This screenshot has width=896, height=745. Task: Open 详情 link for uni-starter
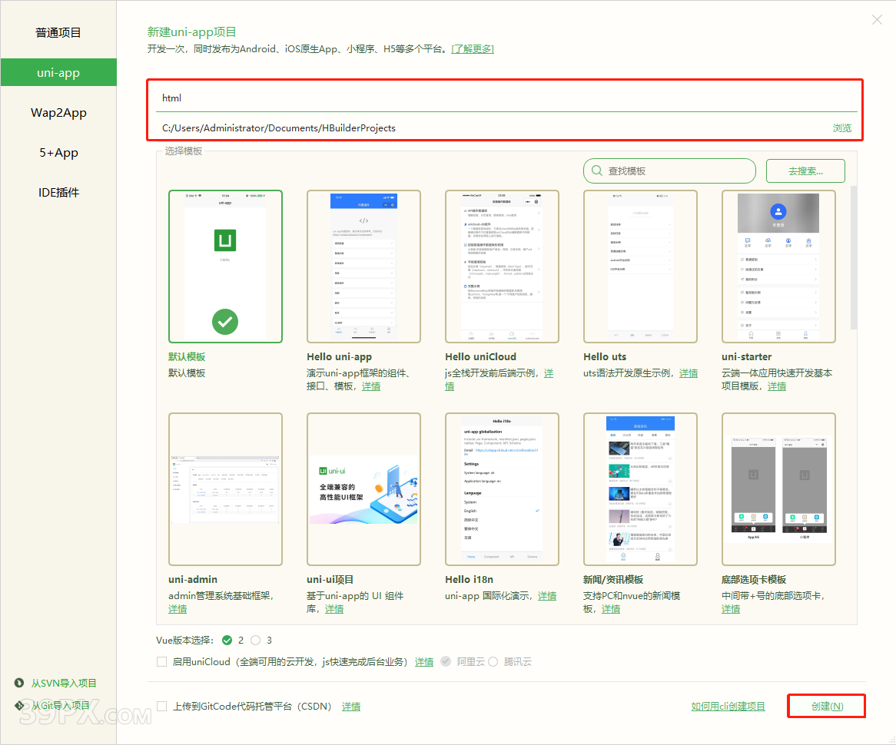coord(777,386)
